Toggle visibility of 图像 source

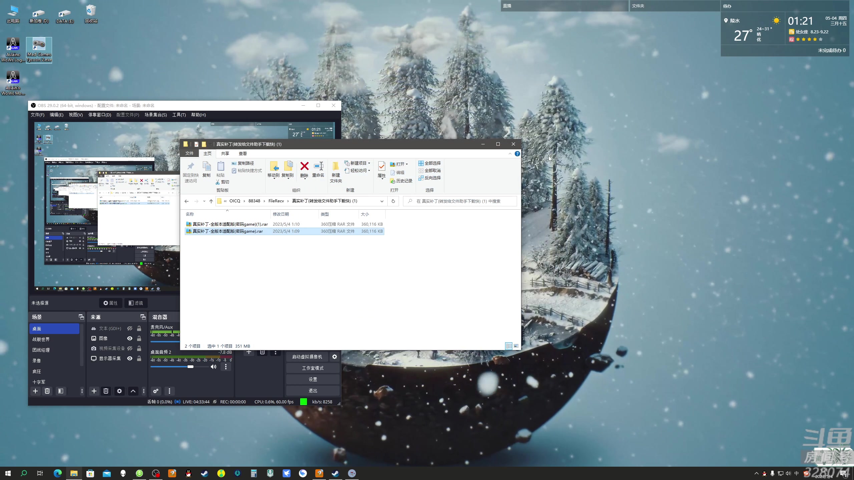point(130,338)
